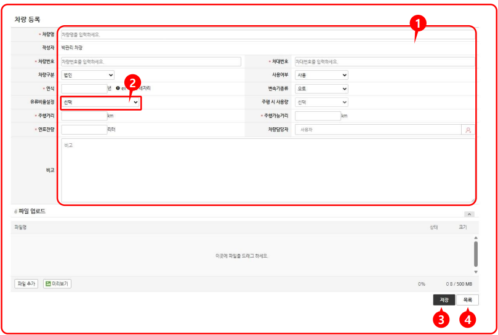Click the scroll down arrow in file list
The width and height of the screenshot is (498, 335).
(x=475, y=271)
